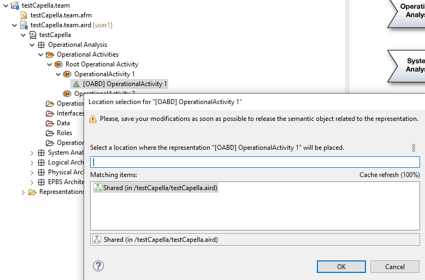Click the help question mark icon
Screen dimensions: 425x280
(98, 266)
